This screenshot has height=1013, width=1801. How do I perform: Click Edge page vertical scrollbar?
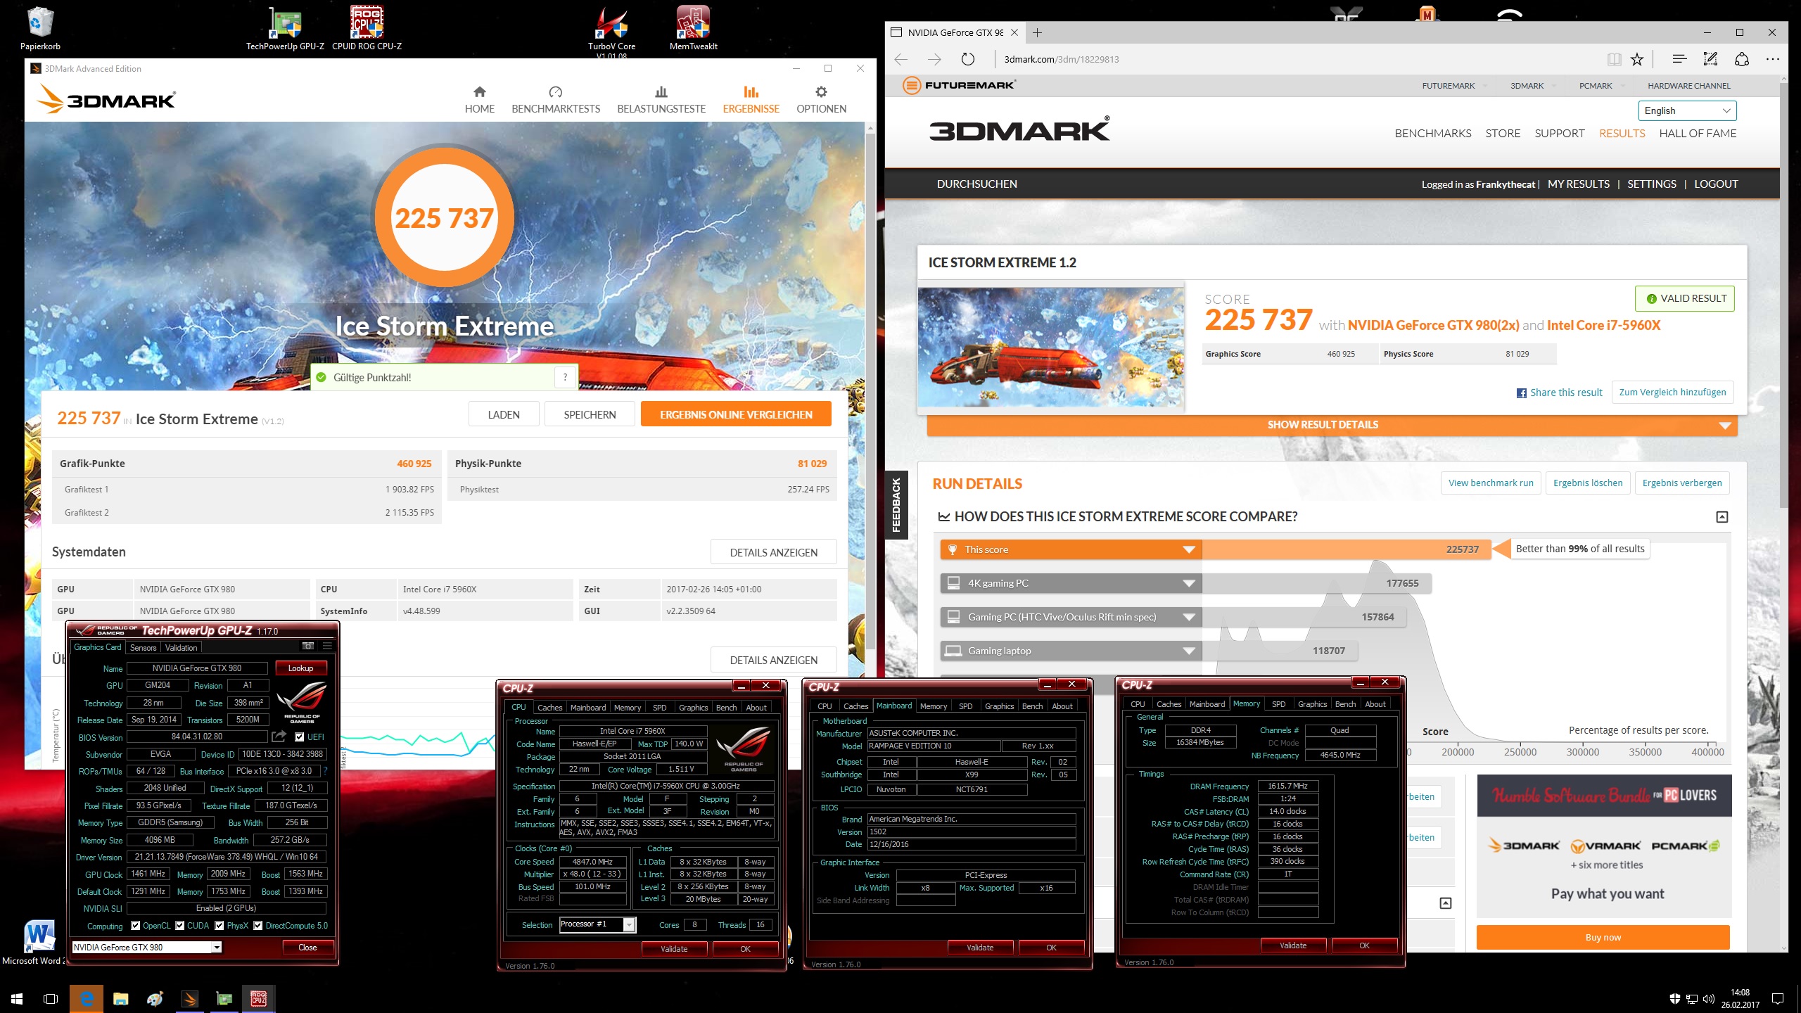(x=1783, y=295)
